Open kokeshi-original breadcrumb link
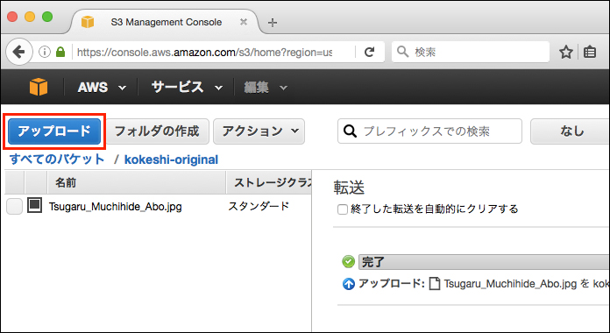610x333 pixels. pyautogui.click(x=171, y=159)
